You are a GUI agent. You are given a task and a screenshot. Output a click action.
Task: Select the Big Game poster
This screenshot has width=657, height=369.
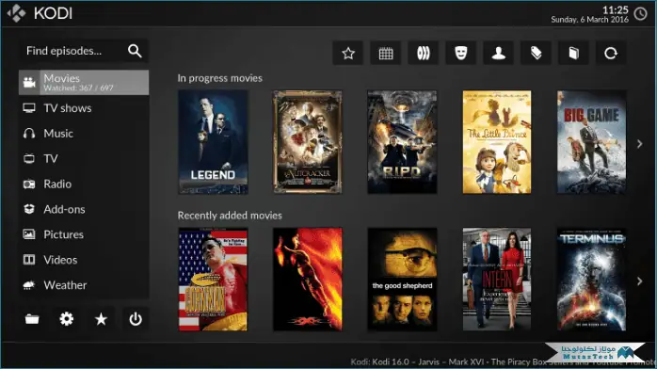tap(592, 142)
